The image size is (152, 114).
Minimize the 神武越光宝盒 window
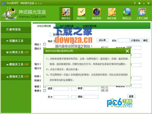coord(144,4)
